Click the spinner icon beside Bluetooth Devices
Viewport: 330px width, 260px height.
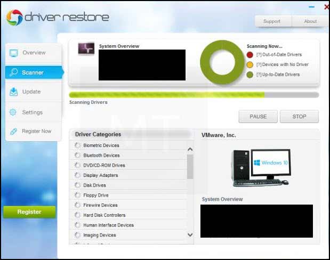[77, 155]
